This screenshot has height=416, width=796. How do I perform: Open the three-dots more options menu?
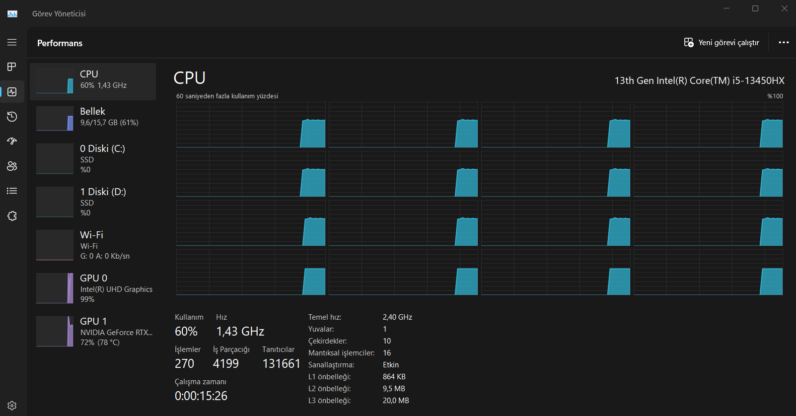coord(784,43)
